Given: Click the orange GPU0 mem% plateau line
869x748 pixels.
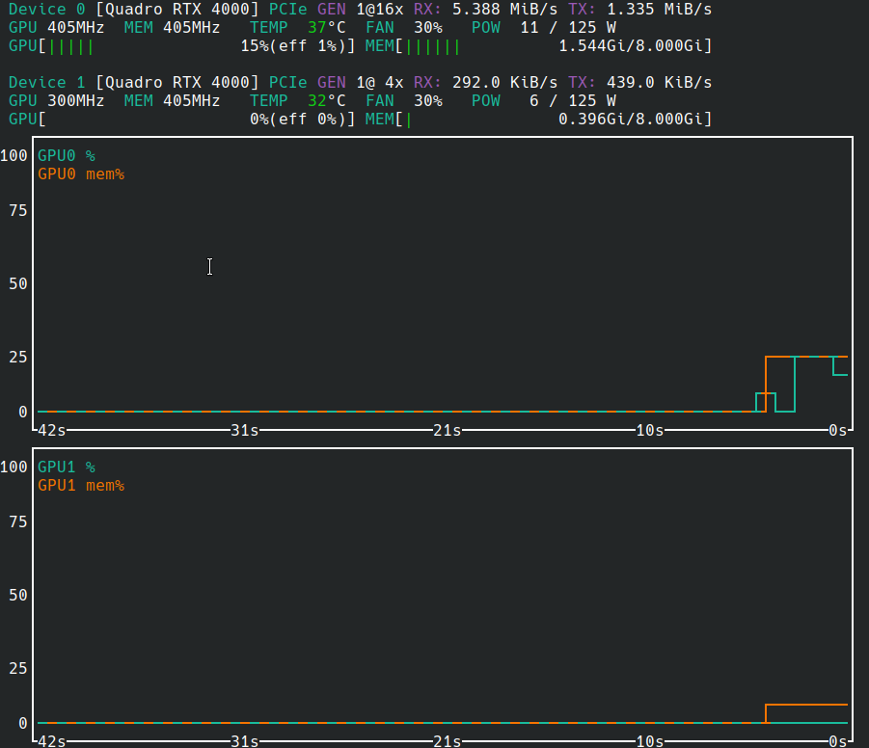Looking at the screenshot, I should pos(806,357).
